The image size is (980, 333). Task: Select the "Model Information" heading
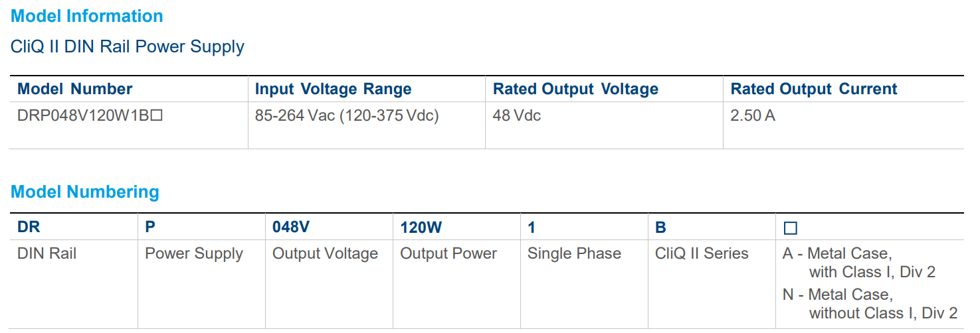tap(87, 16)
